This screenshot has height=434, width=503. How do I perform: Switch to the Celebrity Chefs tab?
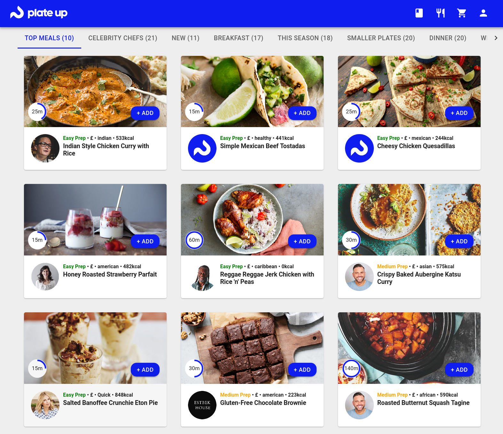(123, 38)
